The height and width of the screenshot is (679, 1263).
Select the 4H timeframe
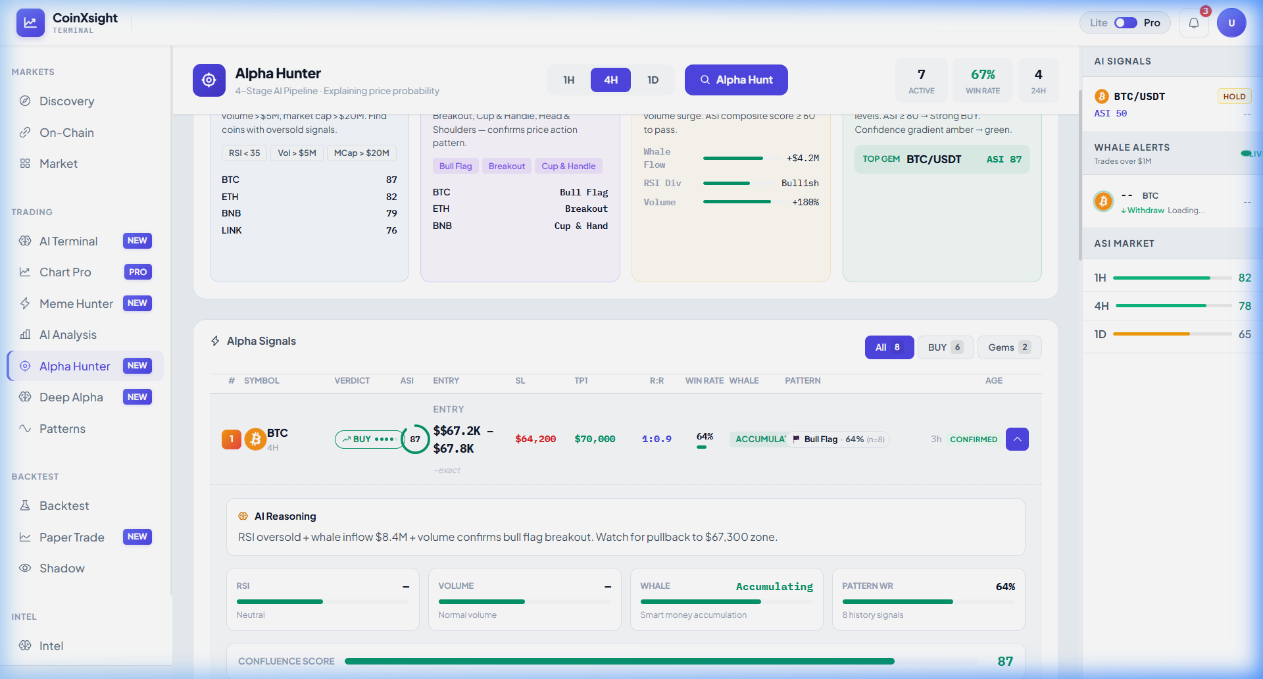point(611,80)
